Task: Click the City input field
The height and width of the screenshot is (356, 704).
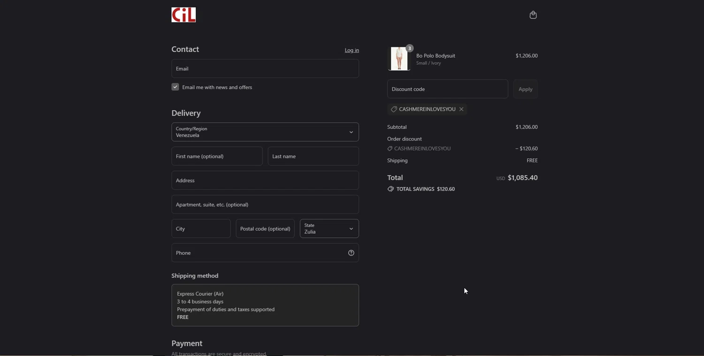Action: 201,229
